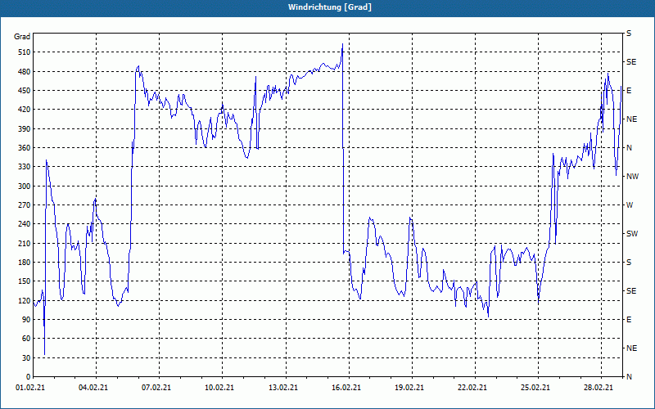Select the 0 value on the left axis
This screenshot has width=655, height=409.
point(28,376)
